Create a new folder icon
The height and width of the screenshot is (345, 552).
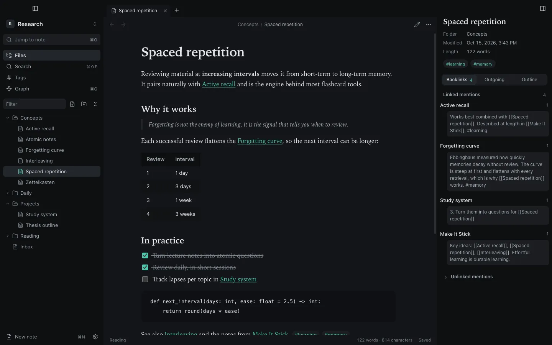coord(84,104)
